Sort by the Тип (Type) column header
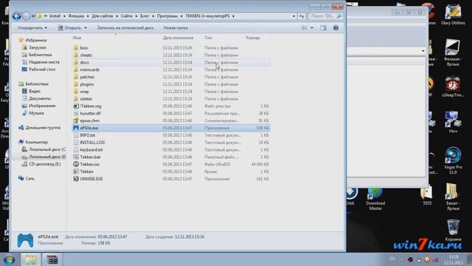Image resolution: width=472 pixels, height=266 pixels. coord(208,38)
